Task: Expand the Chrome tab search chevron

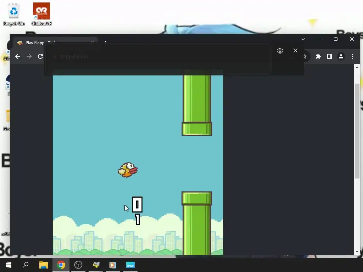Action: [303, 39]
